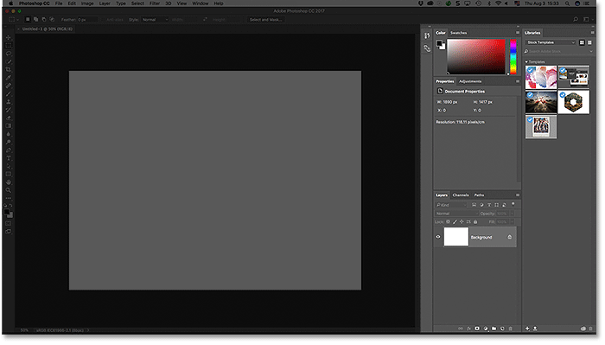This screenshot has width=605, height=345.
Task: Open the Image menu
Action: point(87,3)
